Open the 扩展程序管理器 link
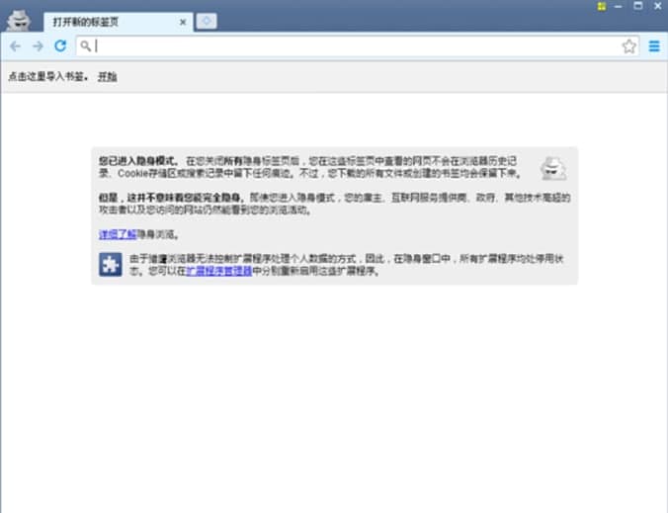This screenshot has height=513, width=668. coord(219,271)
